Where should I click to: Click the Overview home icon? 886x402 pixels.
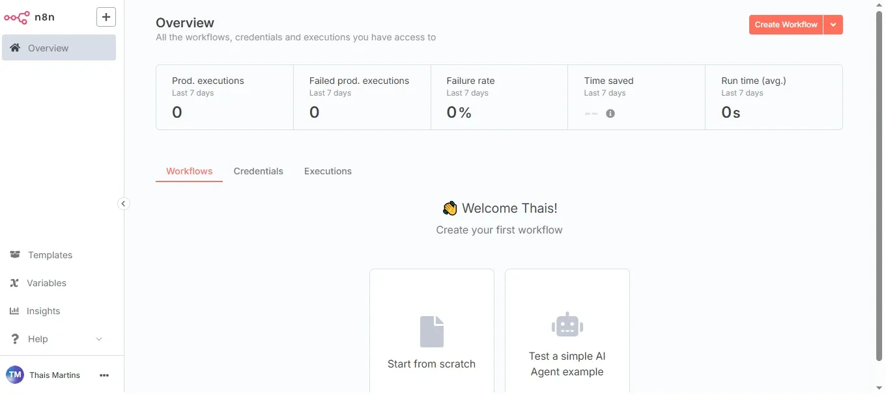click(14, 47)
